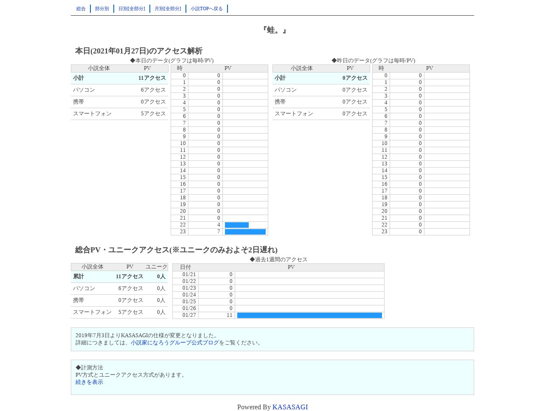Click the 01/27 PV count 11

pos(229,315)
